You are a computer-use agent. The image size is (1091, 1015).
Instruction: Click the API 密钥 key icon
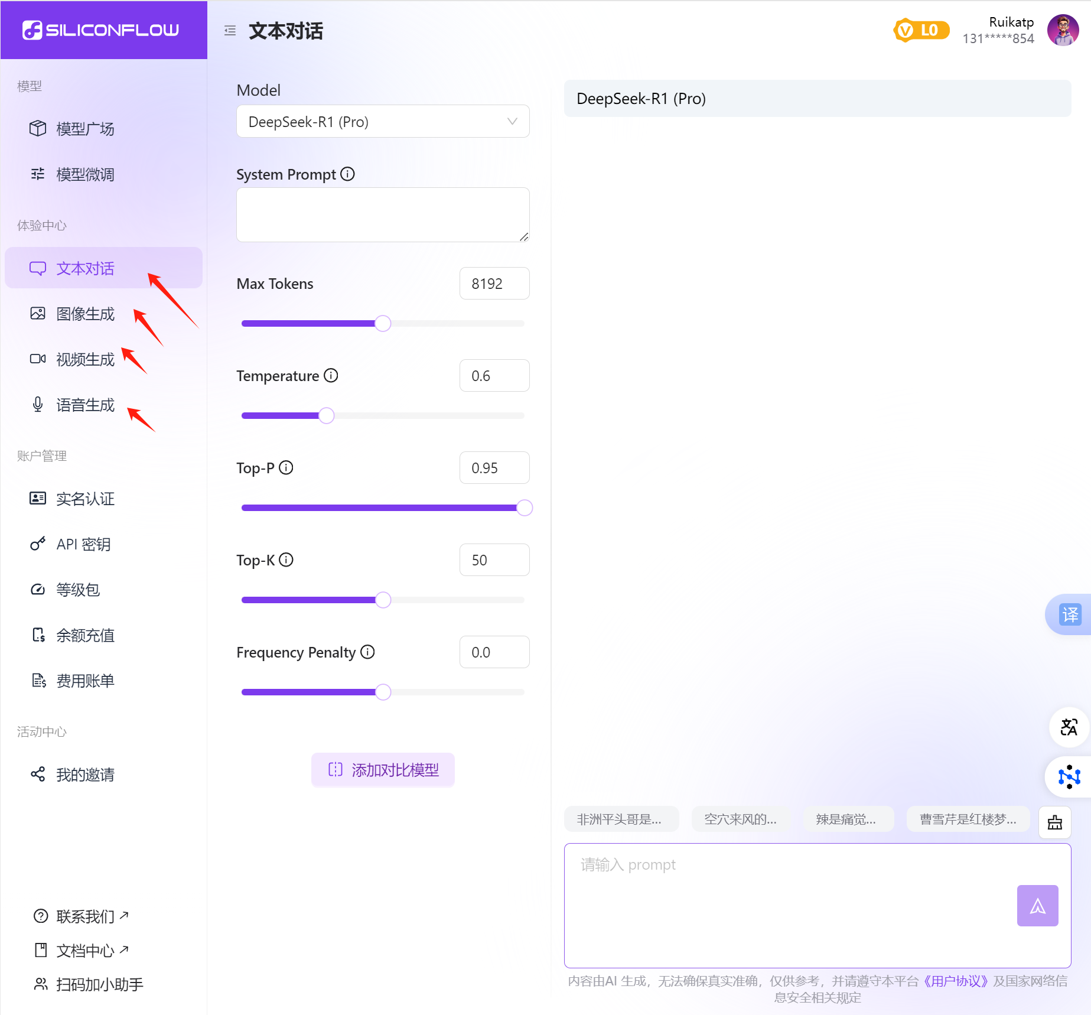point(38,544)
